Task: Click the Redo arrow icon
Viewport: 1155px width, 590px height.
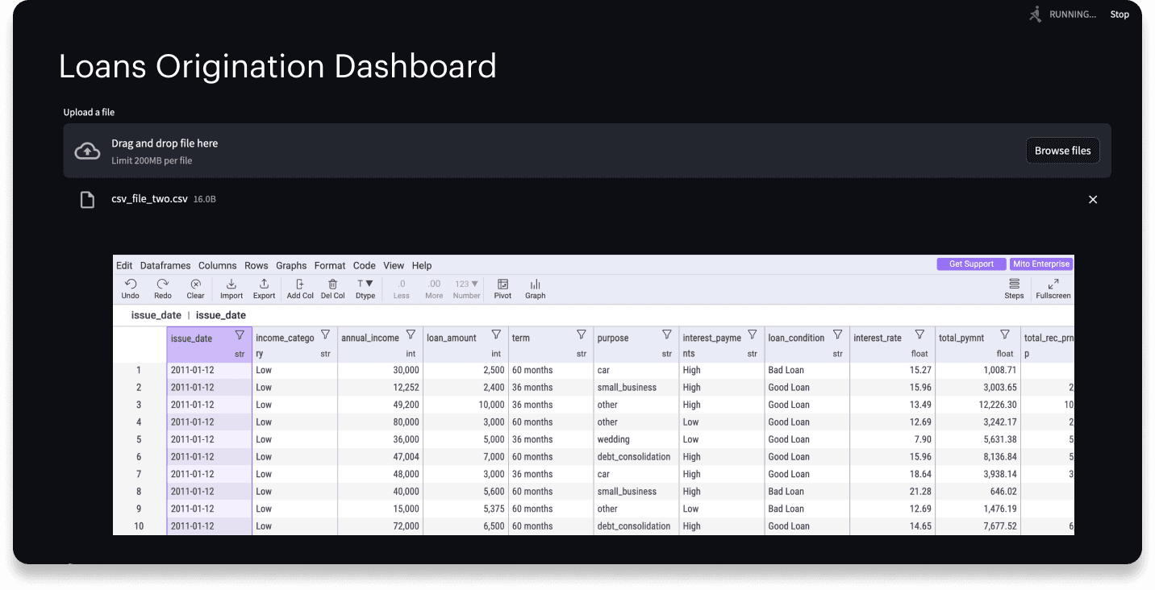Action: click(x=163, y=285)
